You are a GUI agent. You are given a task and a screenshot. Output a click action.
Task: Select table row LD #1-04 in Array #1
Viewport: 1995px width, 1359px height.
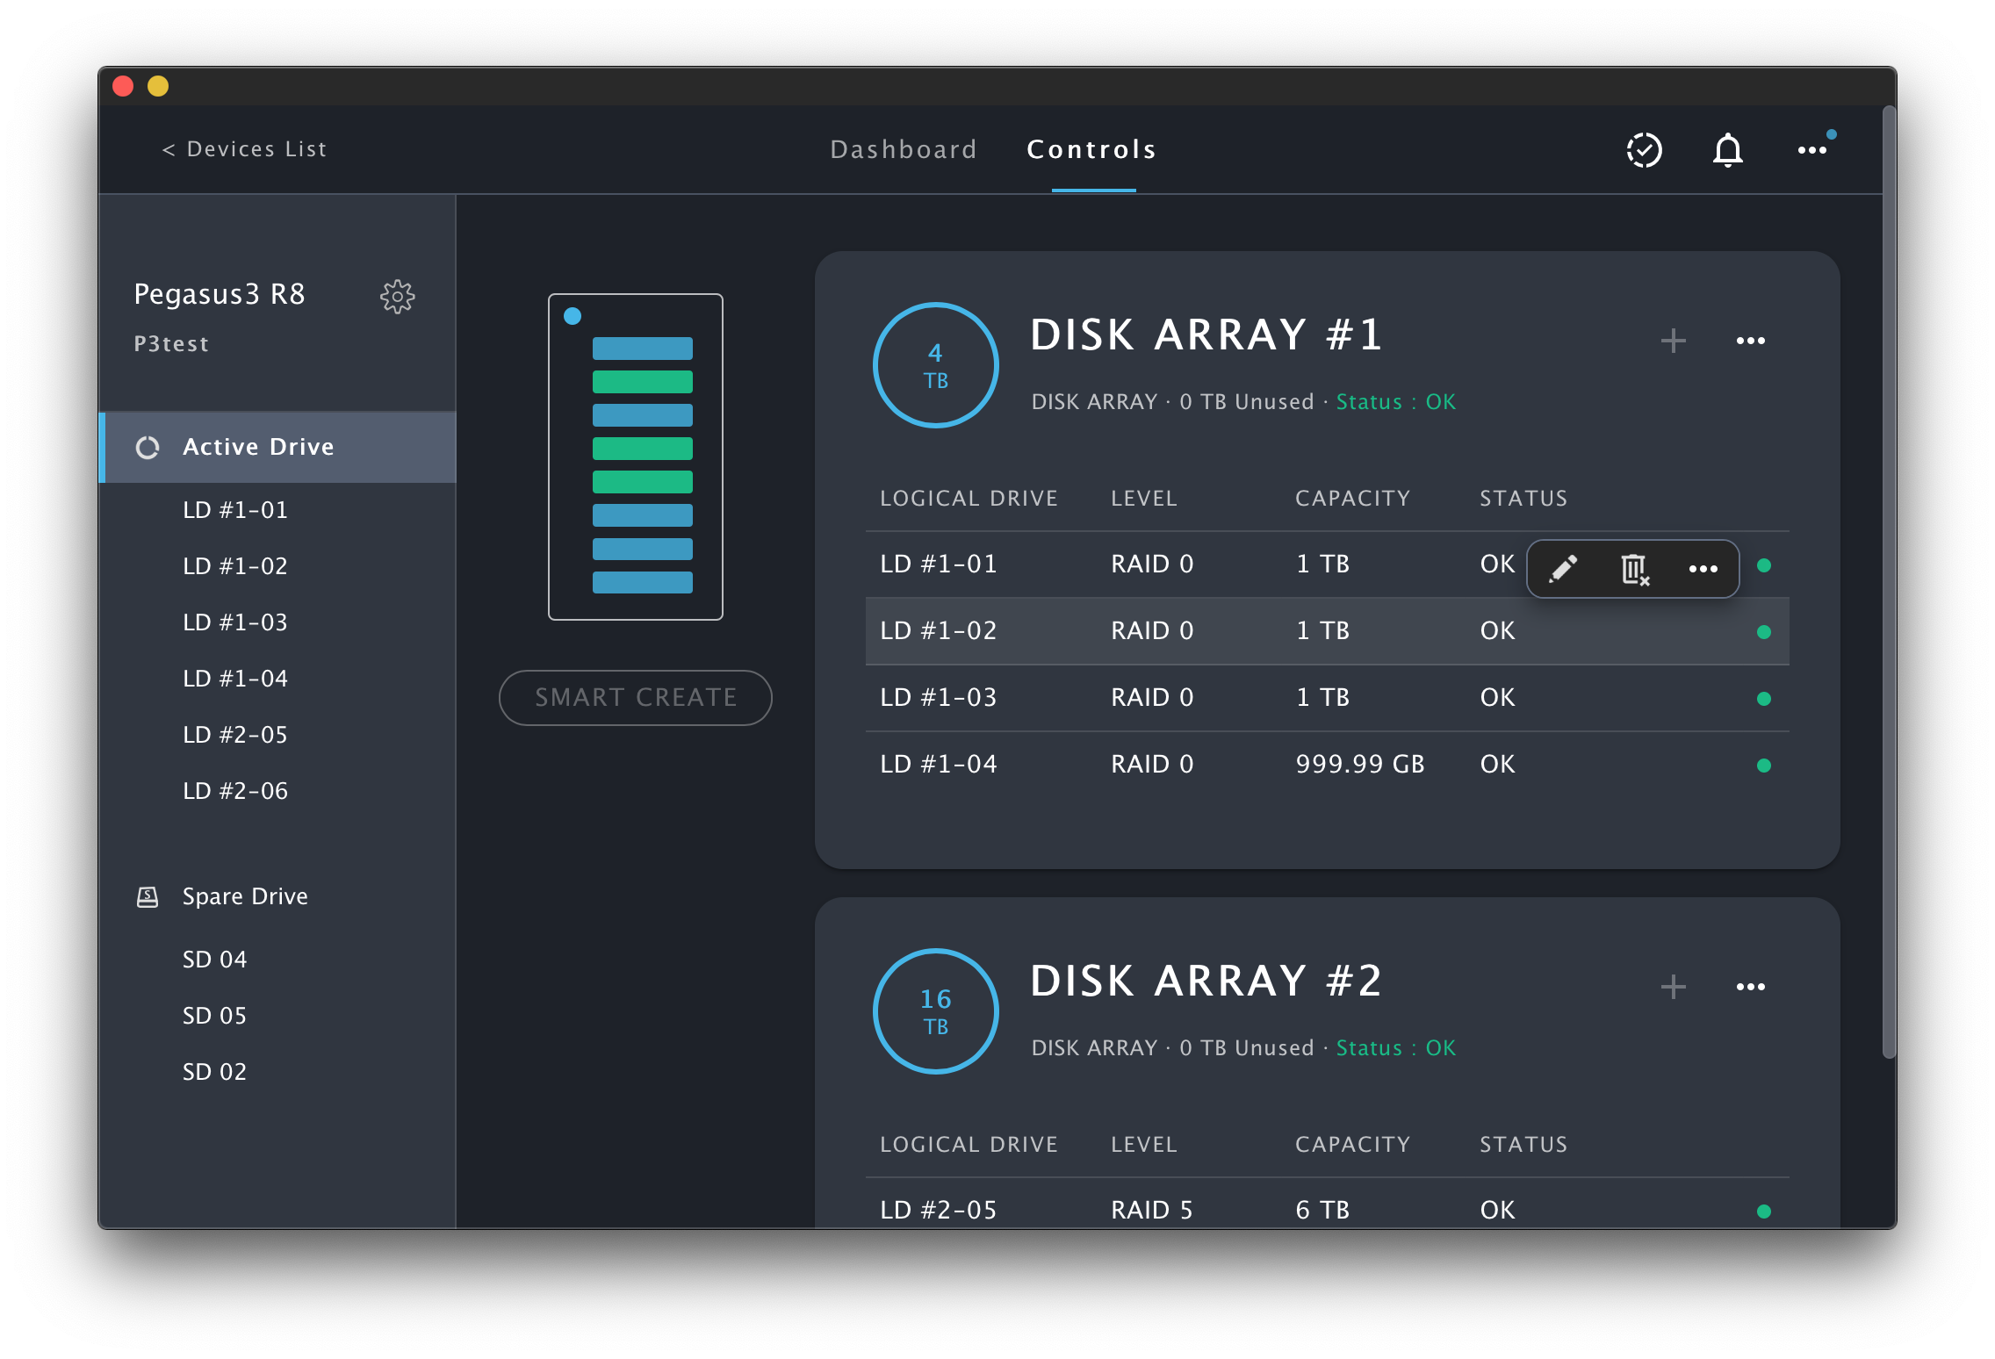click(x=1327, y=765)
